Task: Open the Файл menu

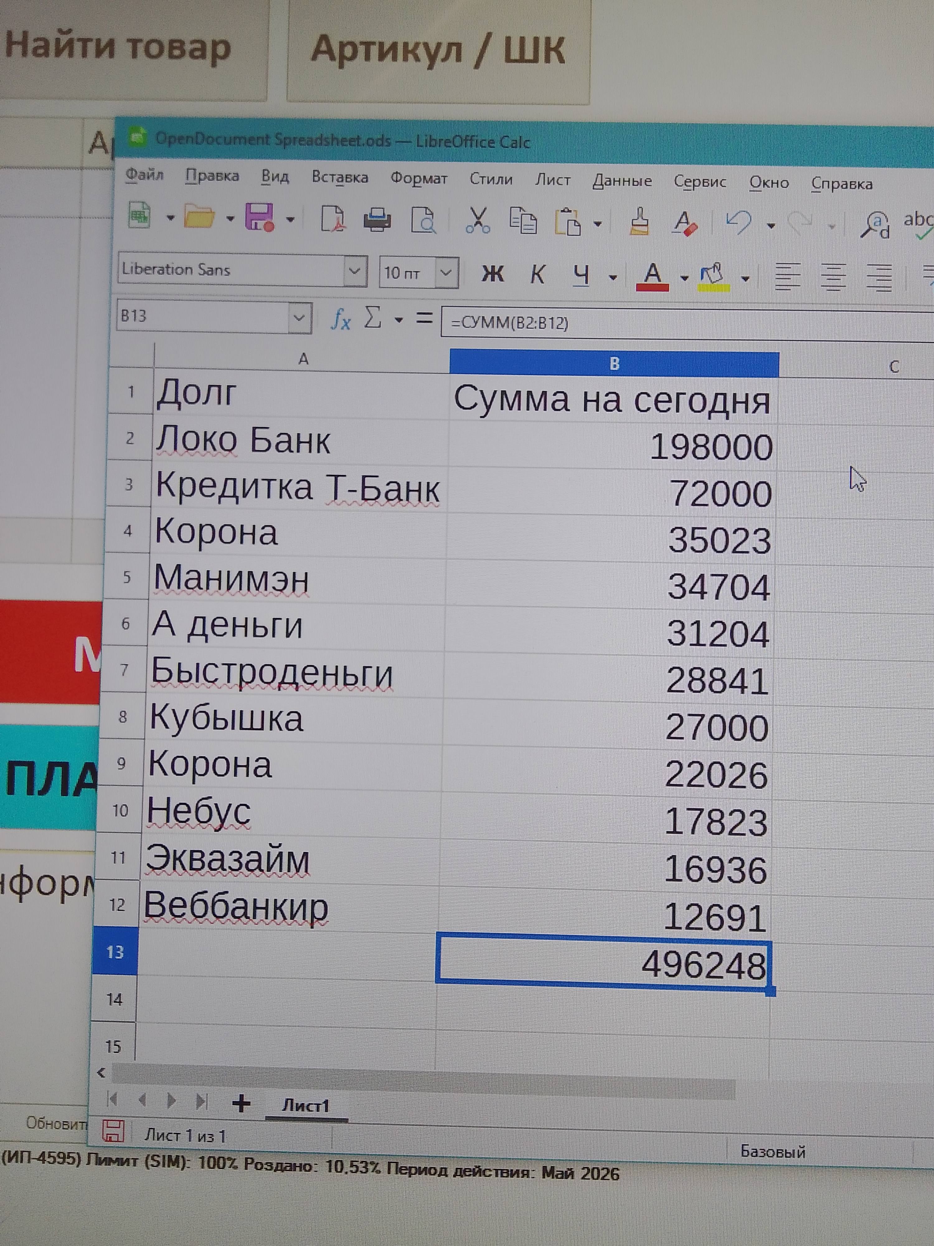Action: (144, 175)
